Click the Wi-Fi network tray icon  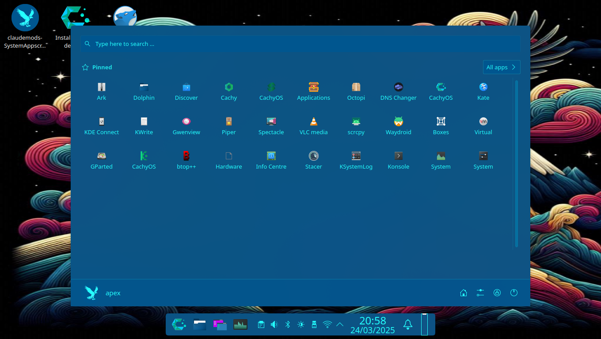tap(327, 324)
